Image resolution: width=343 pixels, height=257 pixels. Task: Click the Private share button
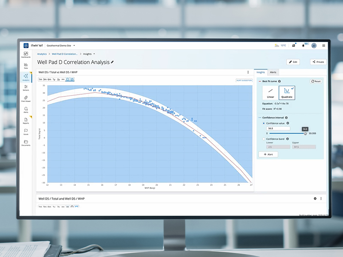(318, 62)
